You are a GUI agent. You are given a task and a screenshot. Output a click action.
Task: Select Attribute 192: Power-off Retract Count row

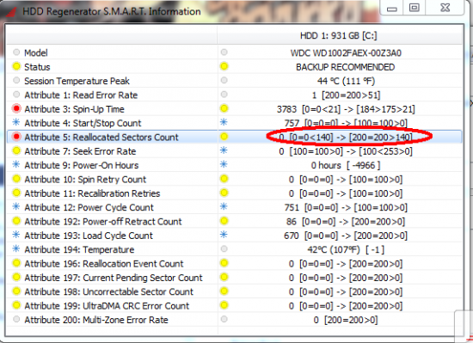point(235,222)
